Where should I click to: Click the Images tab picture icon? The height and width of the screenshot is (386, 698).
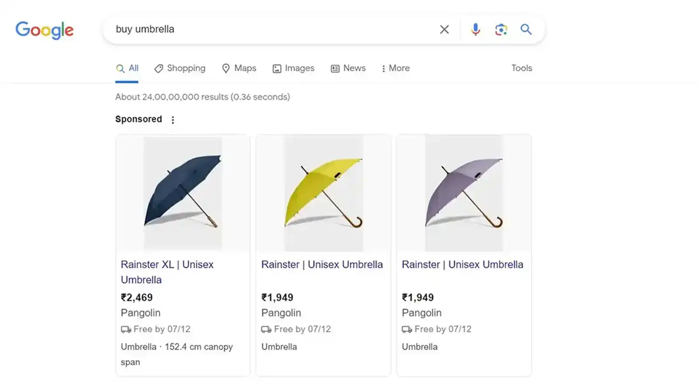click(277, 68)
